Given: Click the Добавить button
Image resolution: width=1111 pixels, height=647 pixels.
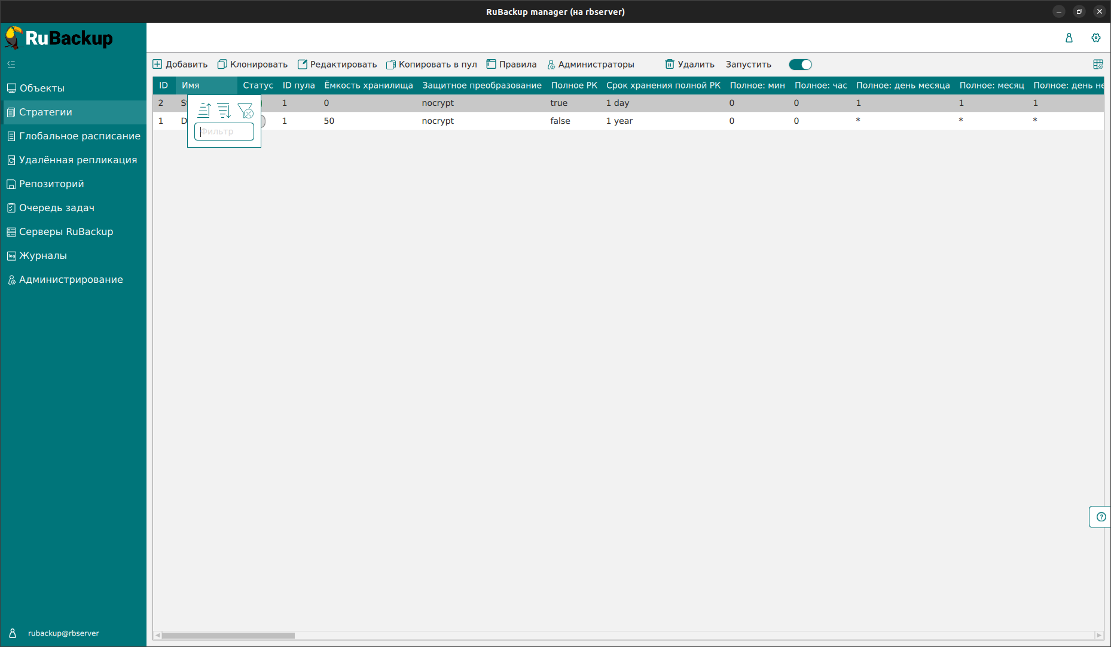Looking at the screenshot, I should click(x=181, y=65).
